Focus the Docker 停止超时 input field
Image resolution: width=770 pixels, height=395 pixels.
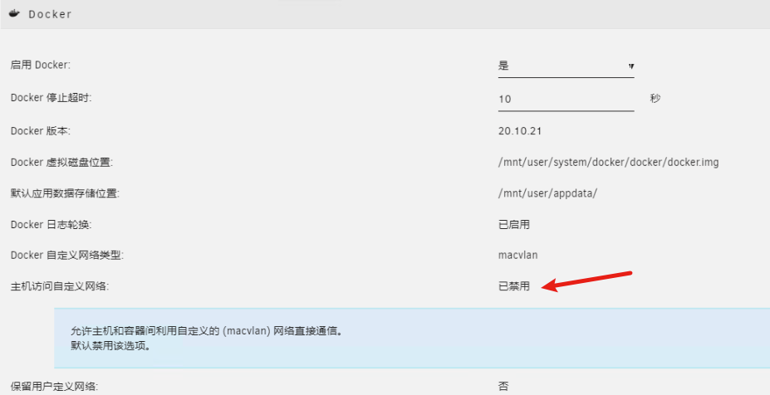(x=565, y=99)
